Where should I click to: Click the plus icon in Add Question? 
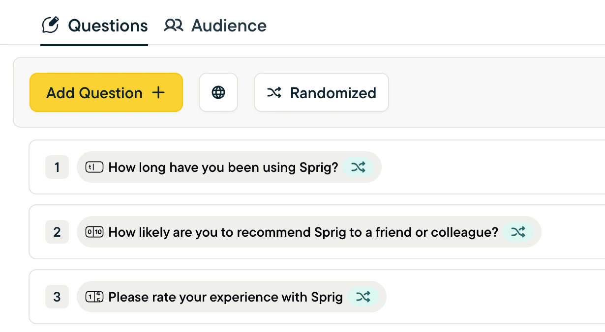coord(158,92)
